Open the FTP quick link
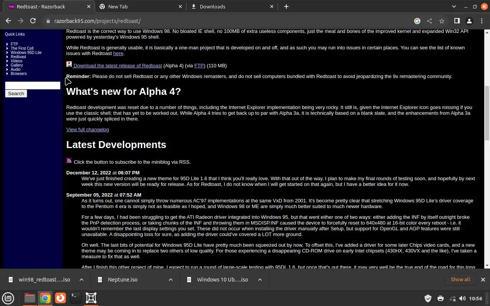This screenshot has height=306, width=490. 14,44
